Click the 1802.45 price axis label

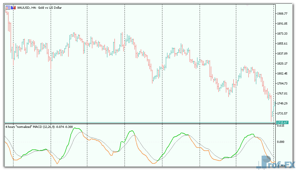pyautogui.click(x=282, y=74)
